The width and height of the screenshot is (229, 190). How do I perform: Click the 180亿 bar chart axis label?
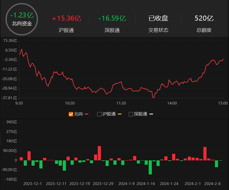(x=12, y=141)
